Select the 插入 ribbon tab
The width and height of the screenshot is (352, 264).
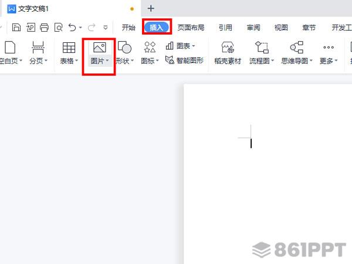[x=157, y=28]
